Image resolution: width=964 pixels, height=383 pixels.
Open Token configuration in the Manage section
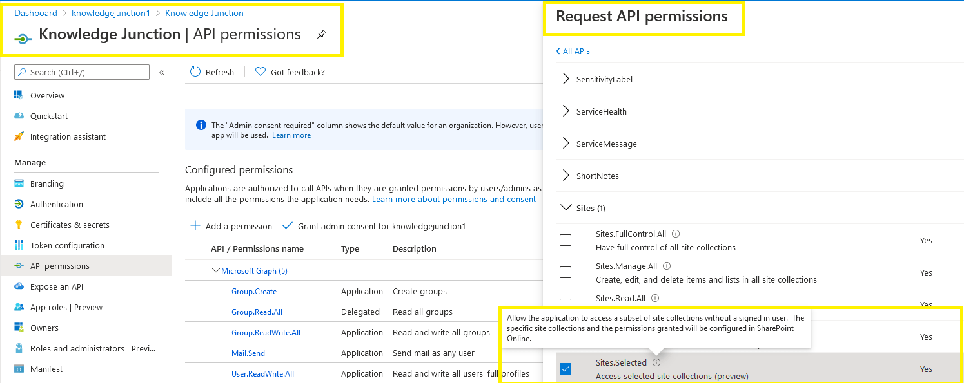[67, 245]
